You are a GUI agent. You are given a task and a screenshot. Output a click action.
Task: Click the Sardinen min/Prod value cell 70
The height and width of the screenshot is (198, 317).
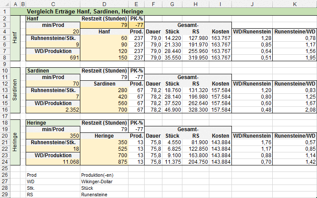53,84
